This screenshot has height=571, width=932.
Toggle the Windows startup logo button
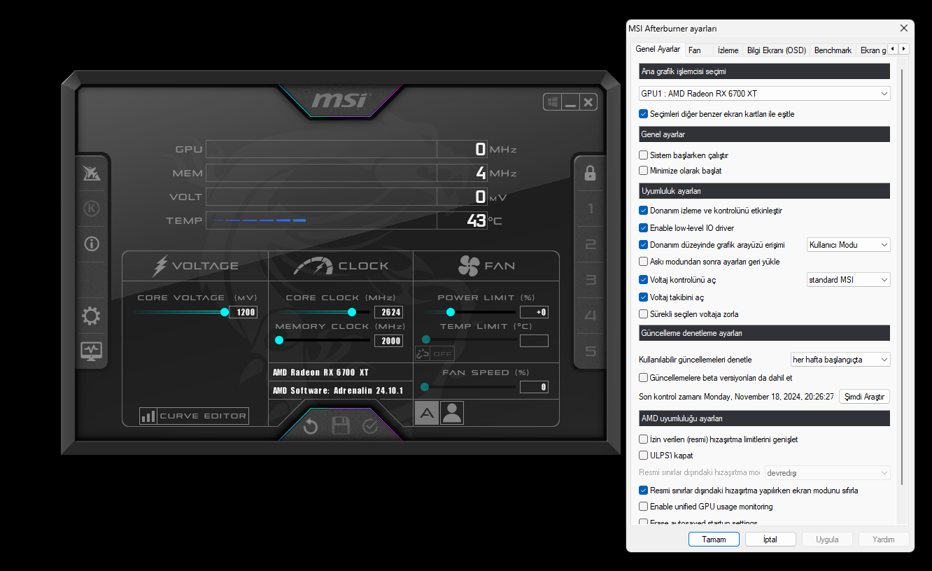point(553,102)
